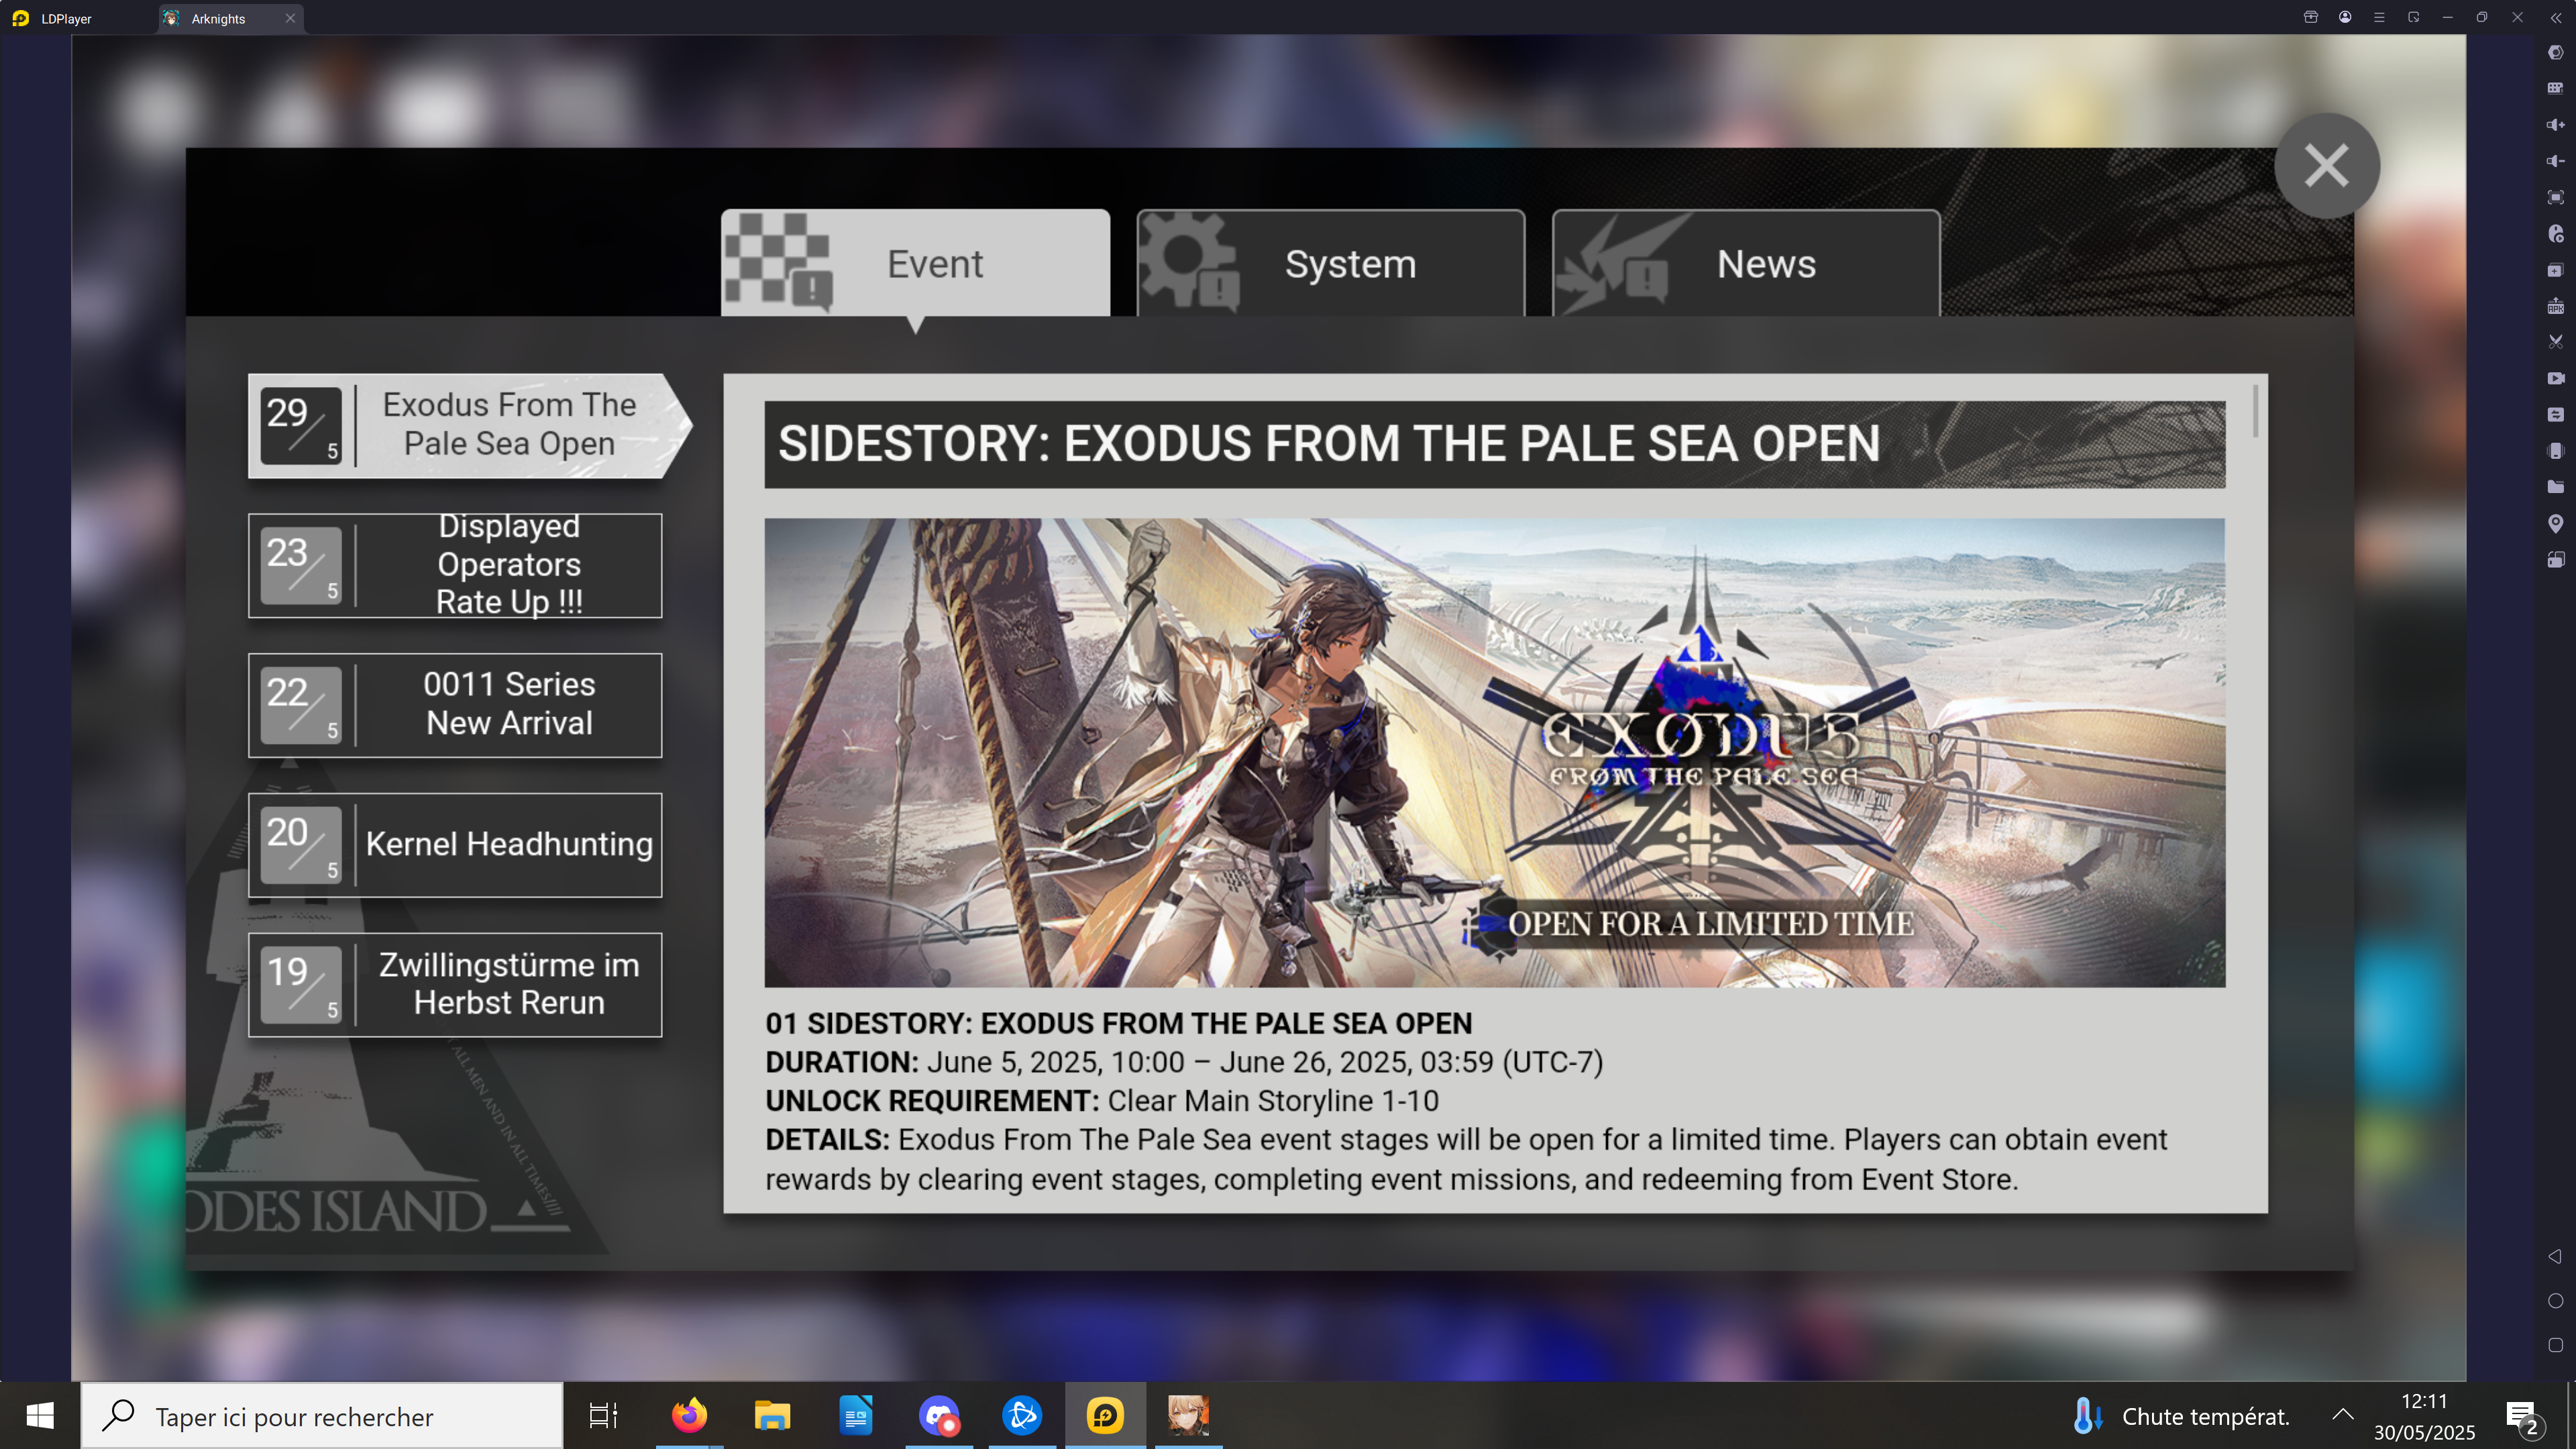Screen dimensions: 2576x1449
Task: Click the event DURATION text line
Action: tap(1184, 1062)
